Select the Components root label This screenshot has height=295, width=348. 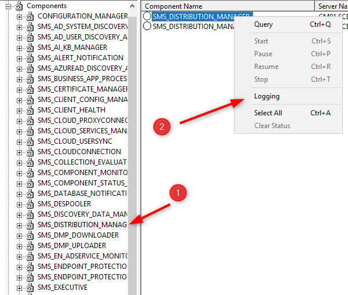pyautogui.click(x=46, y=6)
